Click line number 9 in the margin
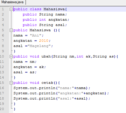Screen dimensions: 126x113 pyautogui.click(x=3, y=51)
